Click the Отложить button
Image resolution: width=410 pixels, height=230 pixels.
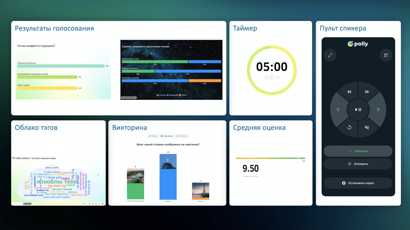358,164
